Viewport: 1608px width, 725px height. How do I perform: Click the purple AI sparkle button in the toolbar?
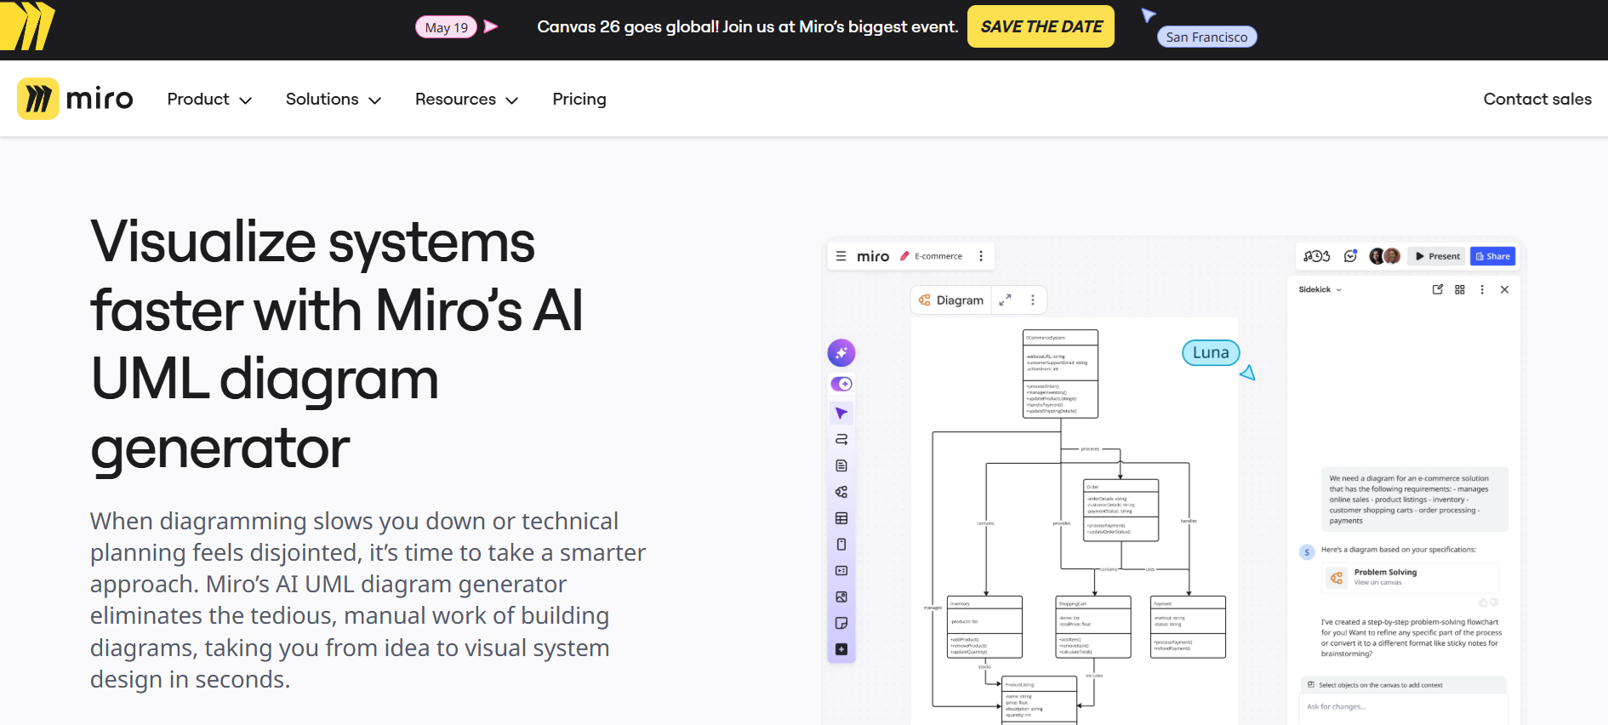841,353
